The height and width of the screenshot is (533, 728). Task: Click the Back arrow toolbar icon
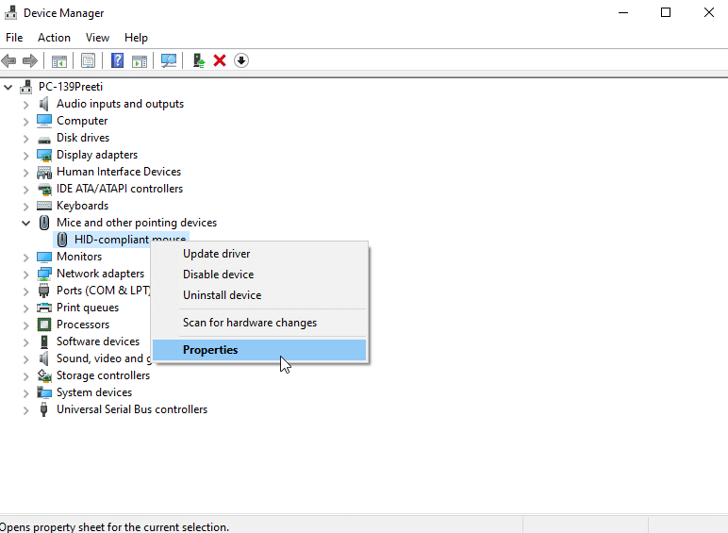(8, 60)
